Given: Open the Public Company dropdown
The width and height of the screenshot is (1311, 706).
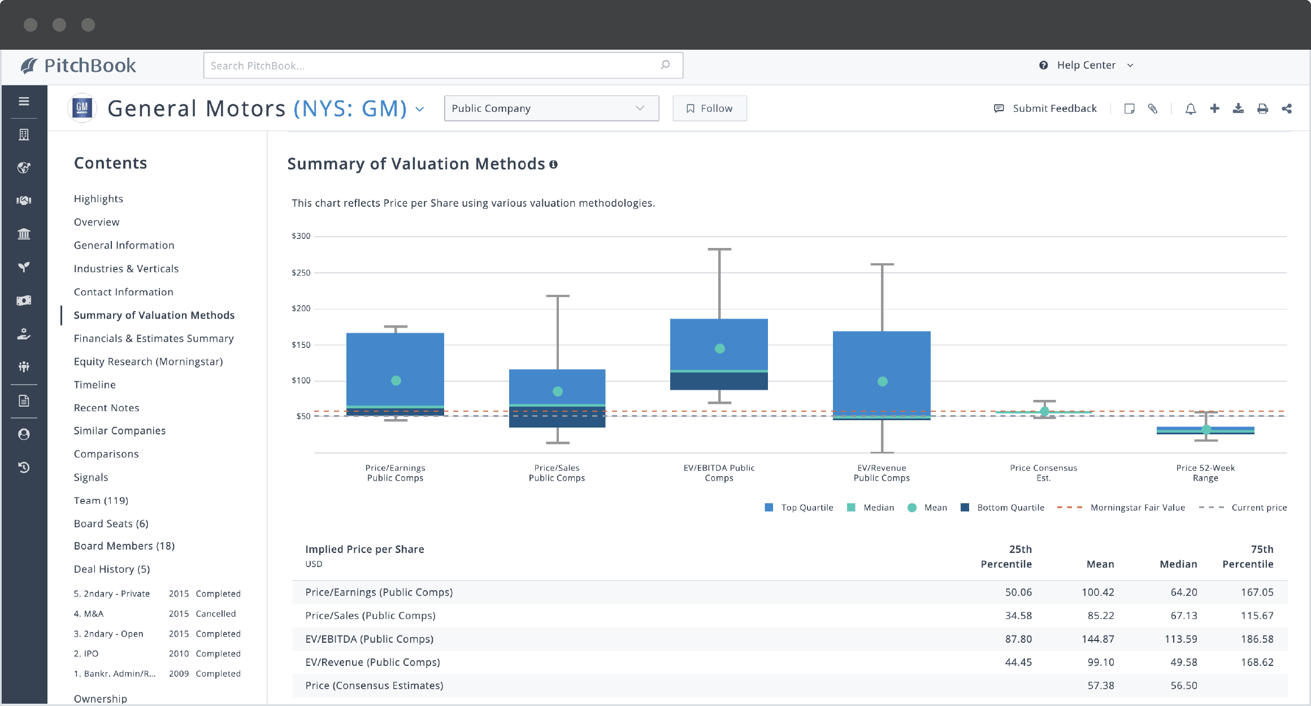Looking at the screenshot, I should 551,108.
